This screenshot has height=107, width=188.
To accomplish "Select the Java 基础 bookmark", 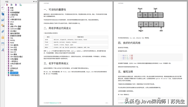I will [x=13, y=54].
